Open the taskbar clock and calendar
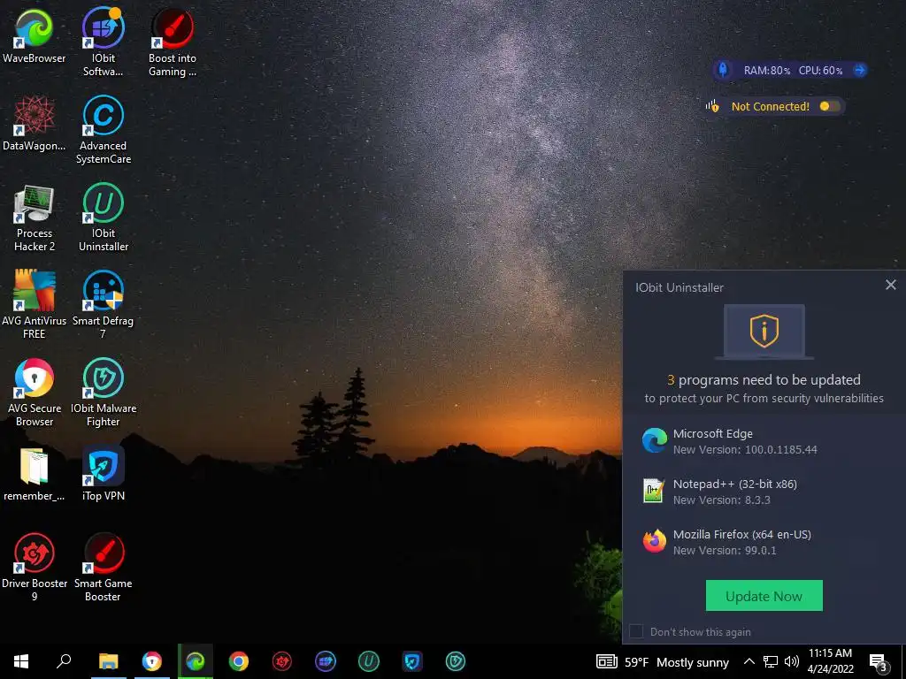This screenshot has height=679, width=906. tap(830, 661)
